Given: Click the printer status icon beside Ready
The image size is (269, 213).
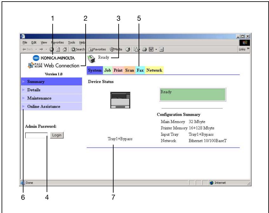Looking at the screenshot, I should [x=91, y=59].
